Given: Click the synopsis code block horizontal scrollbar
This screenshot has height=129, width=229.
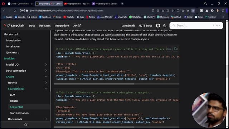Looking at the screenshot, I should point(94,84).
